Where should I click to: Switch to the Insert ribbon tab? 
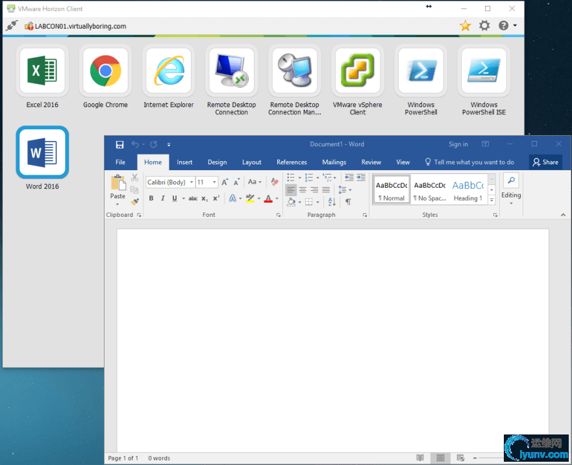(184, 162)
